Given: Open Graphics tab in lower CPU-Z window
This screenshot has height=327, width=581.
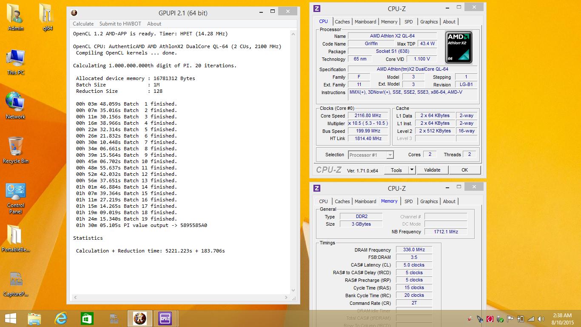Looking at the screenshot, I should pyautogui.click(x=429, y=201).
